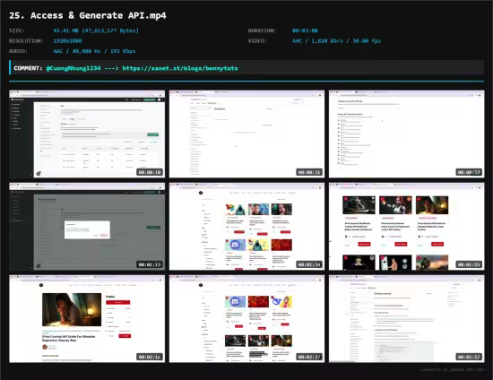Click the 'AUDIO:' label
493x380 pixels.
pos(18,51)
